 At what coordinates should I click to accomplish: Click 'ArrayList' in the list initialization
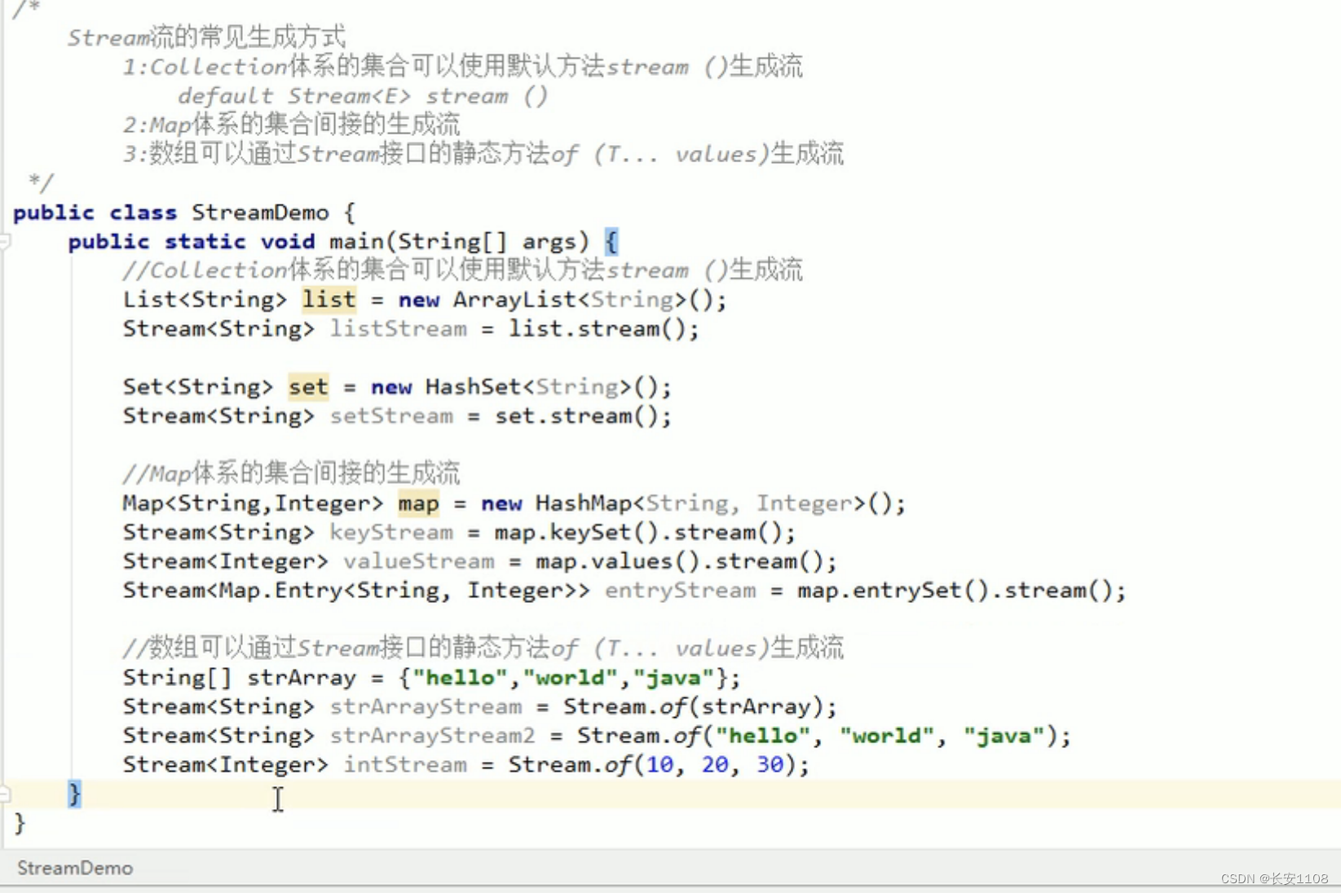[x=515, y=300]
